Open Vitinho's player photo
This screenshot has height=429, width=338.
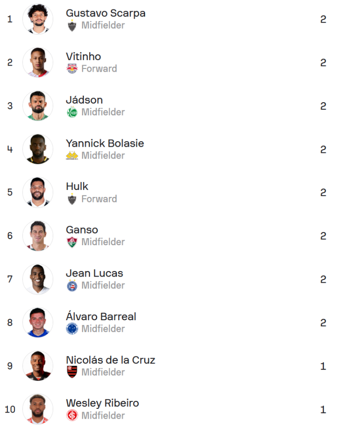(x=38, y=62)
